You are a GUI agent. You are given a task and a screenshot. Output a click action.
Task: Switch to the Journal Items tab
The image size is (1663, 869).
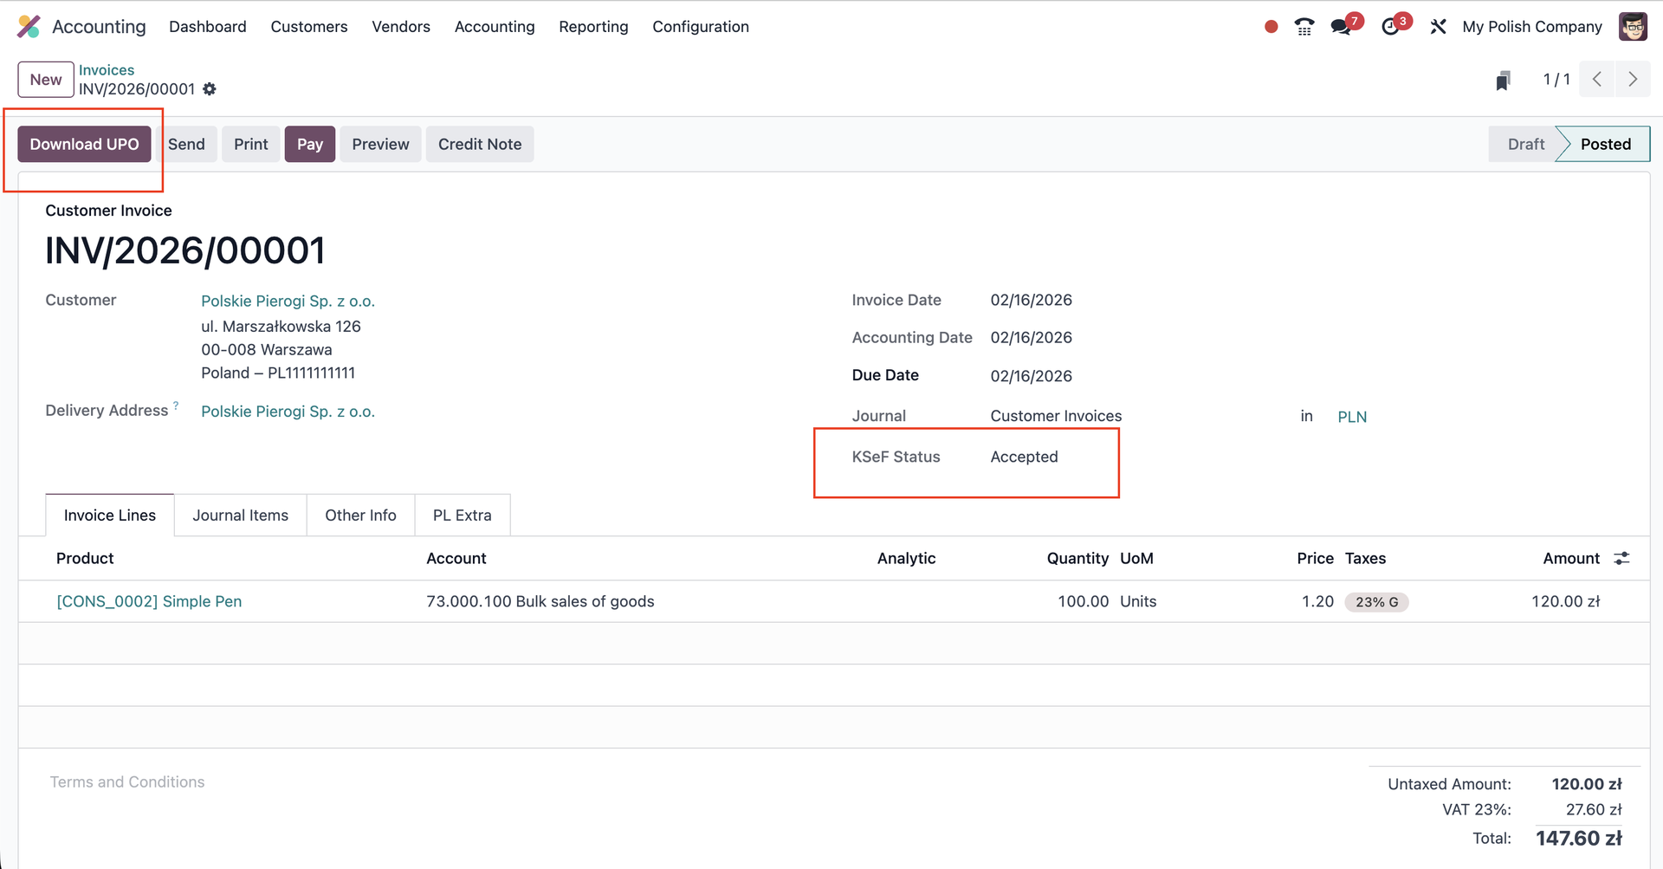(240, 516)
